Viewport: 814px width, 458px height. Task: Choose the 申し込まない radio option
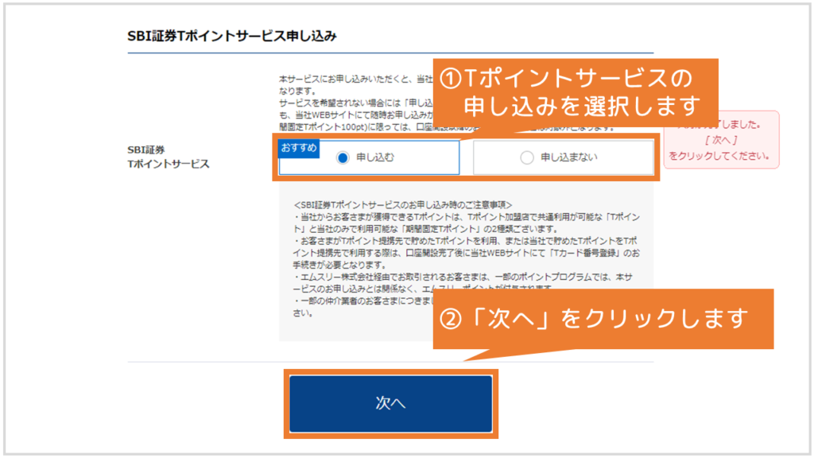[x=564, y=157]
